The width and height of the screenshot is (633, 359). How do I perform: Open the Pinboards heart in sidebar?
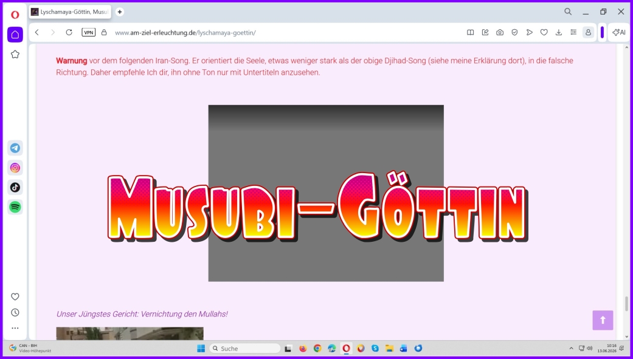[x=15, y=297]
